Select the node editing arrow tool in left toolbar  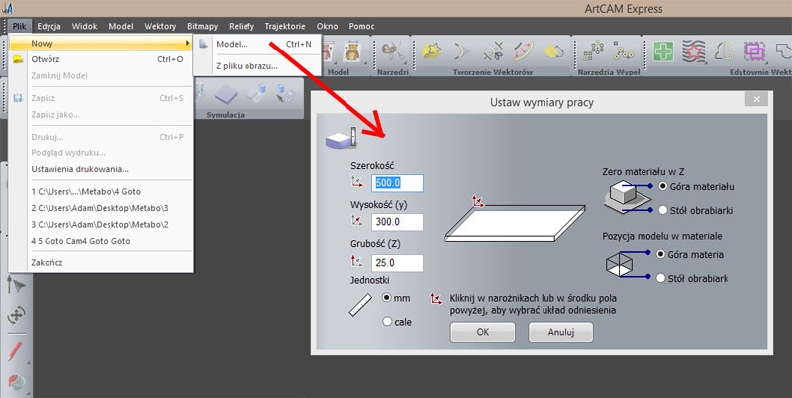tap(16, 285)
